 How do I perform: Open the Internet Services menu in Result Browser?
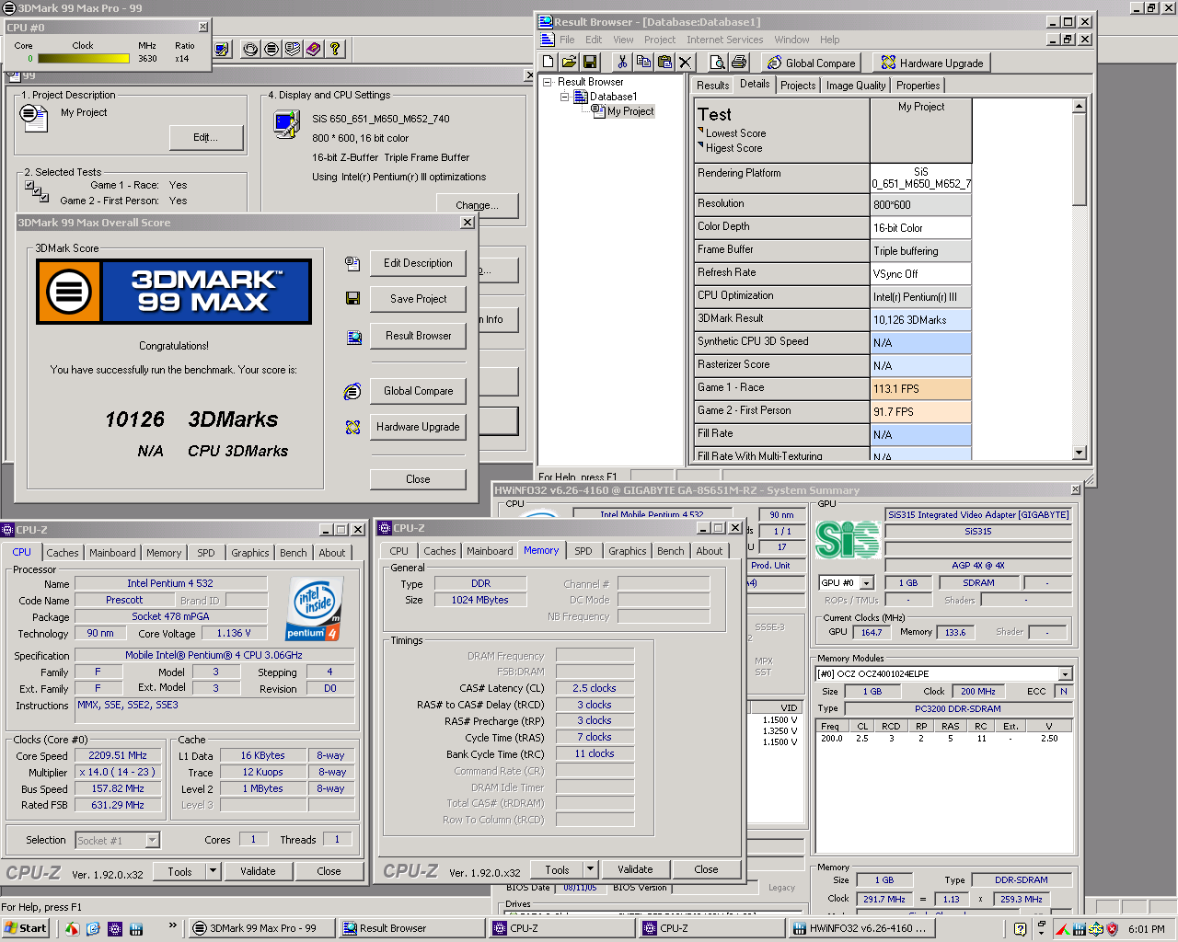coord(725,40)
